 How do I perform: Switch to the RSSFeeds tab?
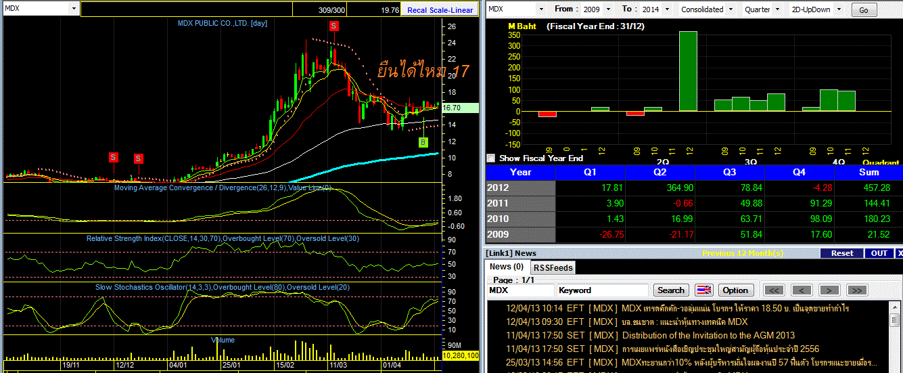553,267
